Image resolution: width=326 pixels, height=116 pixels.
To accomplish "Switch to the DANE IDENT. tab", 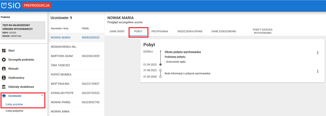I will pyautogui.click(x=117, y=31).
